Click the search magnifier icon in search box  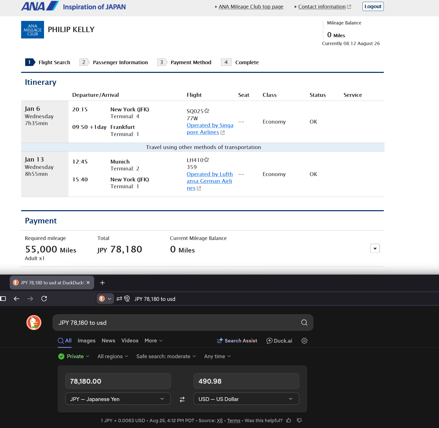304,323
